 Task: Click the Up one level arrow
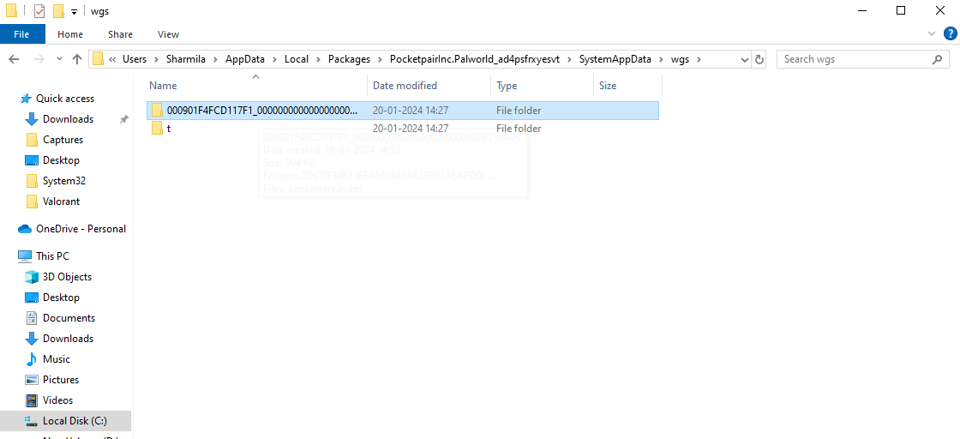(77, 59)
